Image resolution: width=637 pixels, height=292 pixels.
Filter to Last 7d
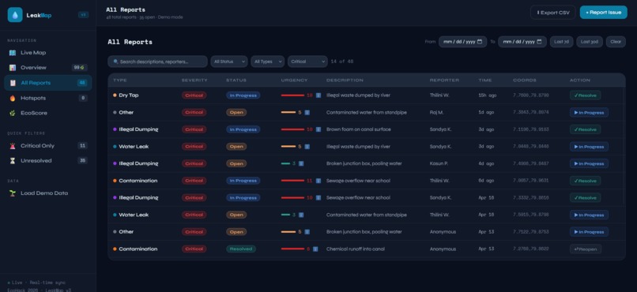click(561, 42)
